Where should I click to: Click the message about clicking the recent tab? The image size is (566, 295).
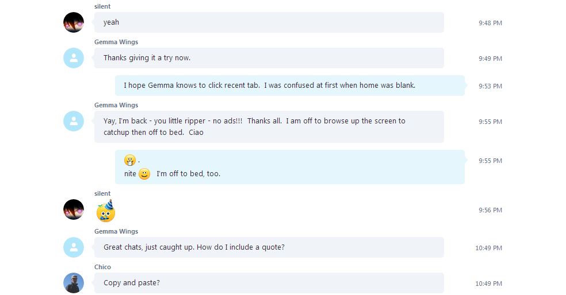289,86
